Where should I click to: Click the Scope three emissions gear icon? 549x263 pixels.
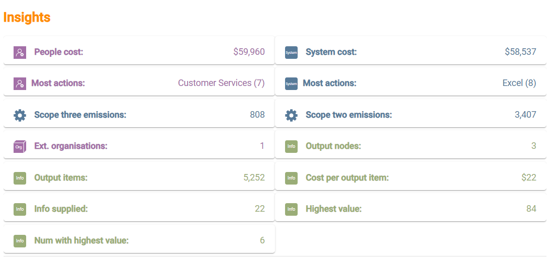[x=20, y=115]
